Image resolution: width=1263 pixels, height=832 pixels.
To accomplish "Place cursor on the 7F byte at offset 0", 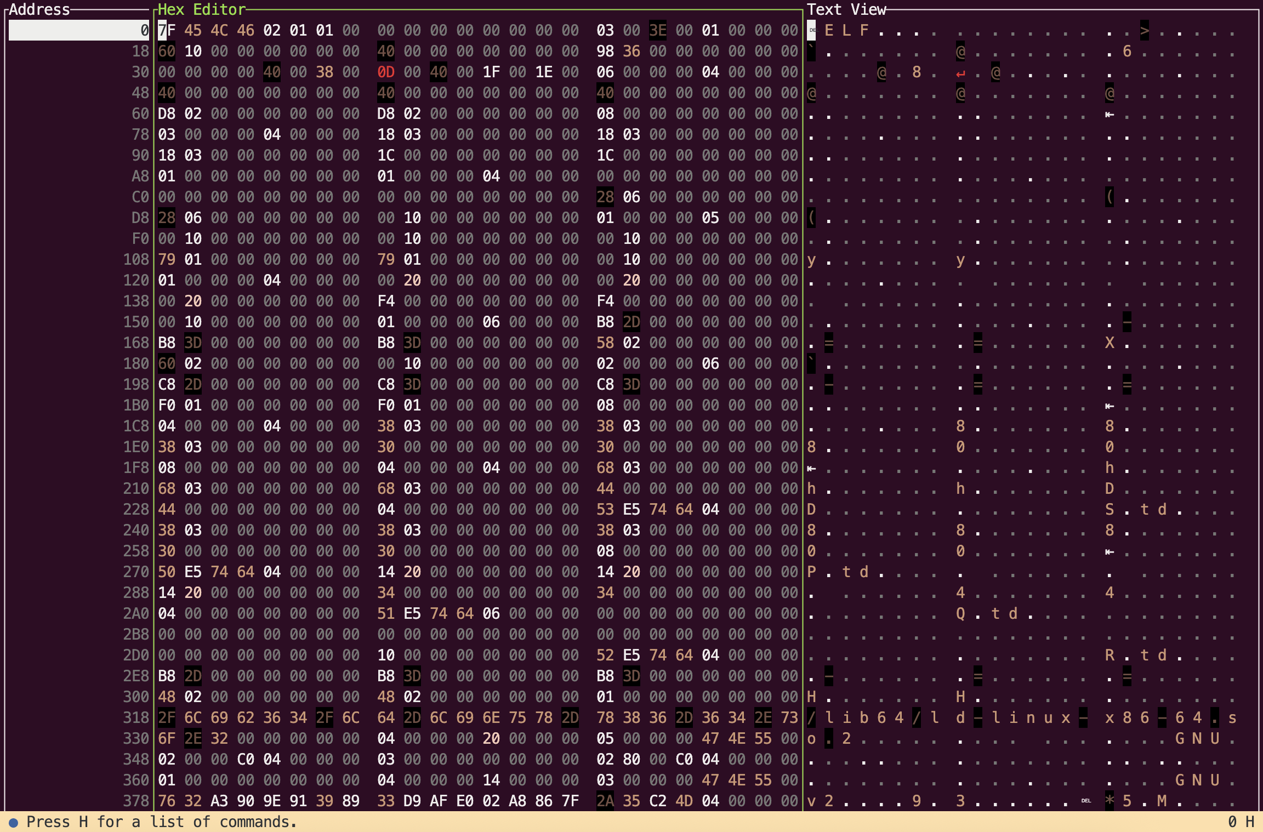I will click(167, 31).
